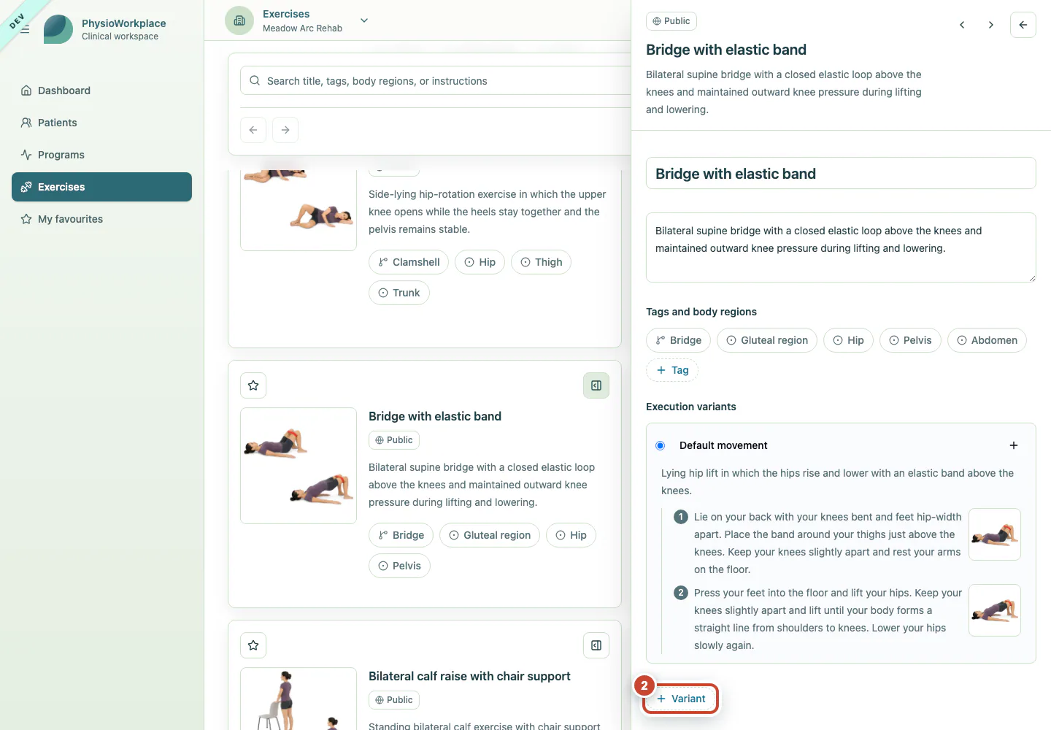Click the PhysioWorkplace logo
The width and height of the screenshot is (1051, 730).
tap(58, 29)
